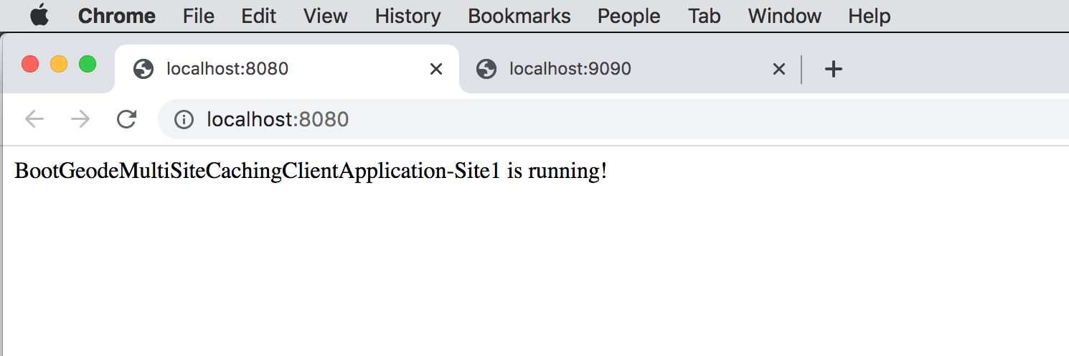Go back to previous page
The image size is (1069, 356).
34,119
